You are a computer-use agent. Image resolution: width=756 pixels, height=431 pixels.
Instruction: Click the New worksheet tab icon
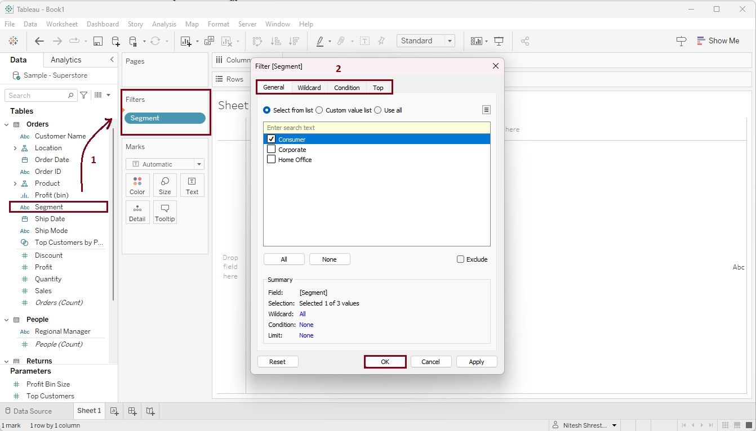tap(114, 411)
